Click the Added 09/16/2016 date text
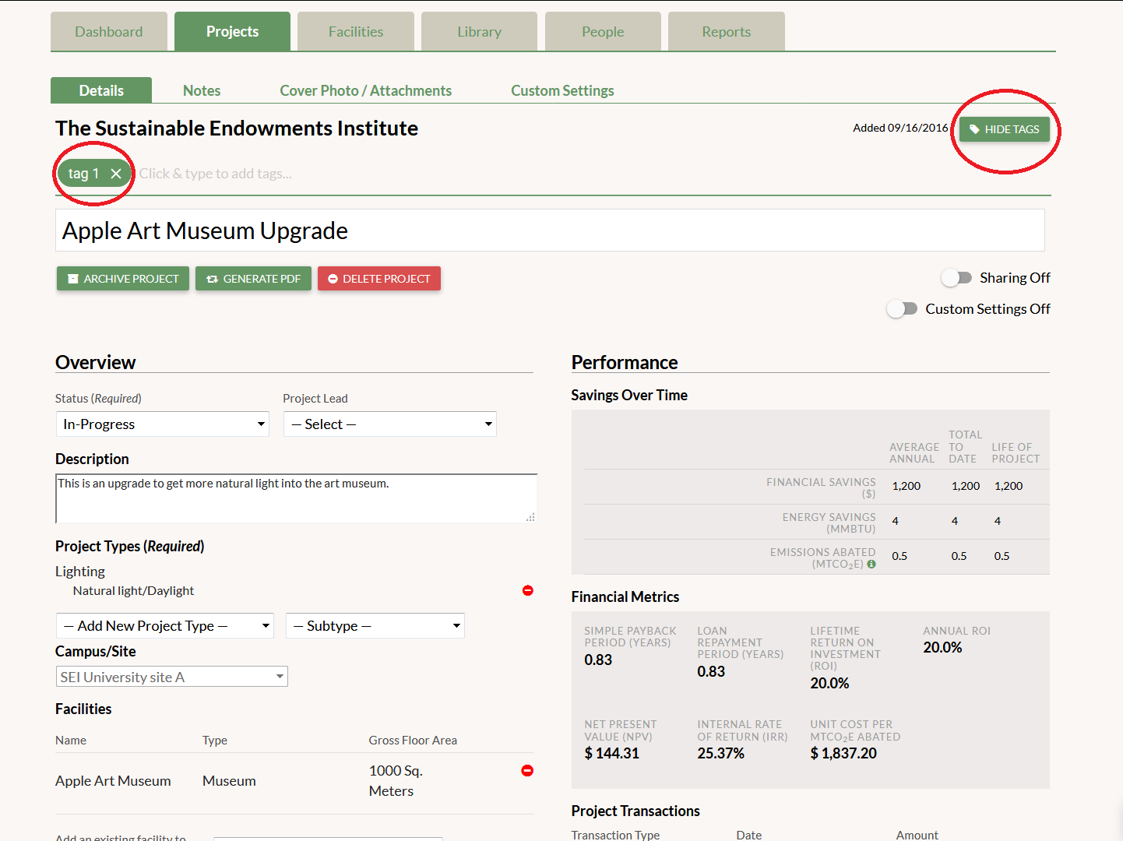The width and height of the screenshot is (1123, 841). point(900,128)
